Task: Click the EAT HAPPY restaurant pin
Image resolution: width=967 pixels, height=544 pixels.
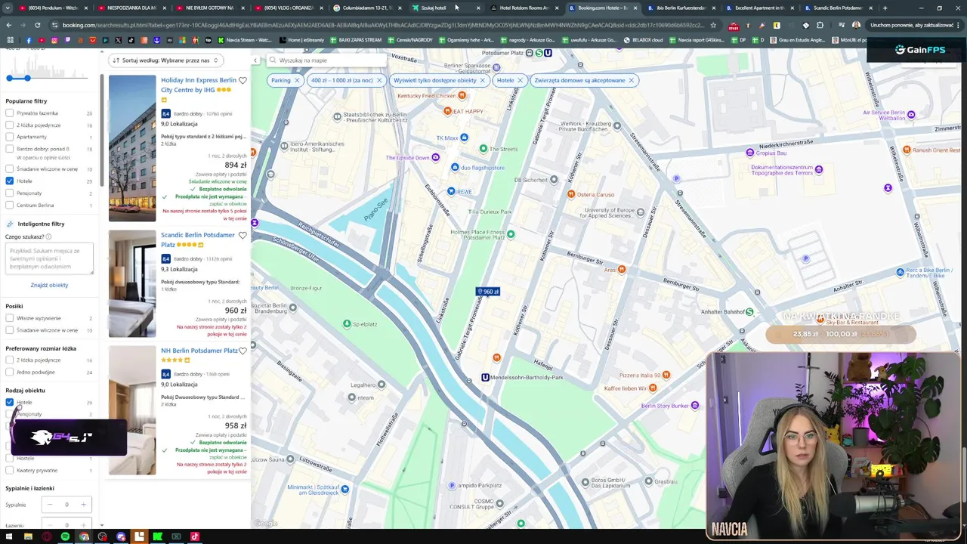Action: pos(447,111)
